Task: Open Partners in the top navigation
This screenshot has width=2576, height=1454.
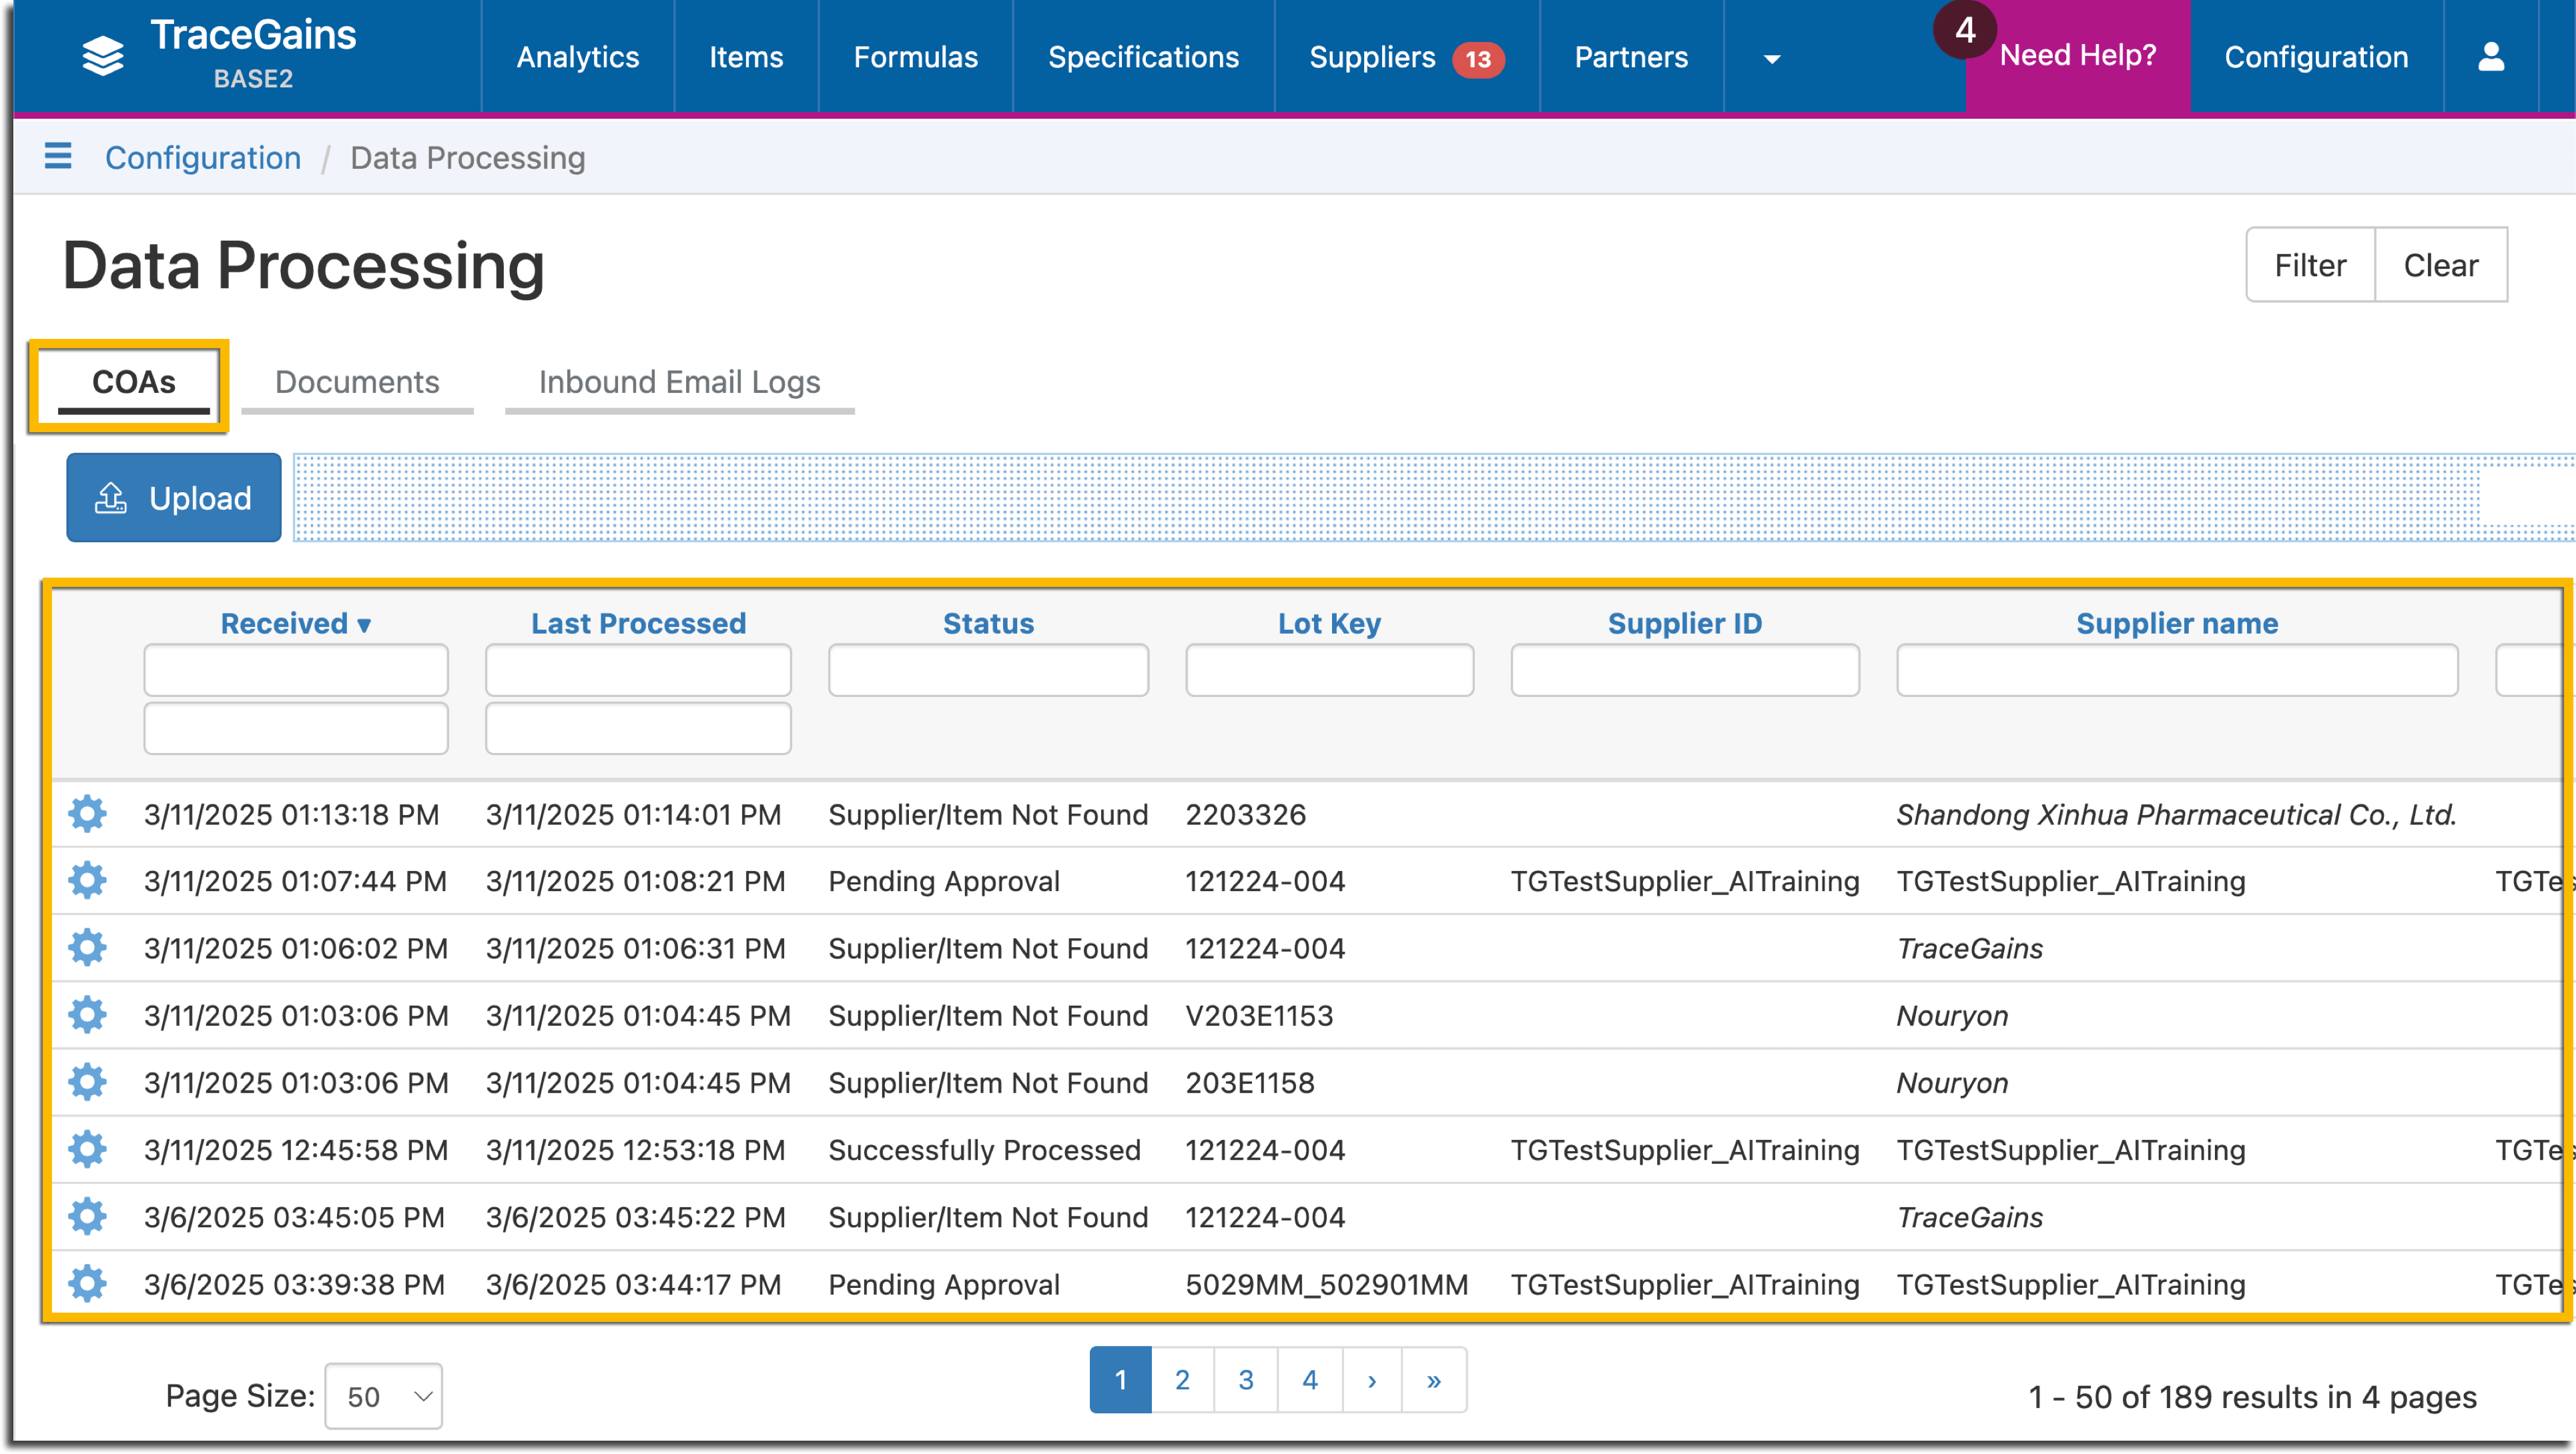Action: pos(1631,57)
